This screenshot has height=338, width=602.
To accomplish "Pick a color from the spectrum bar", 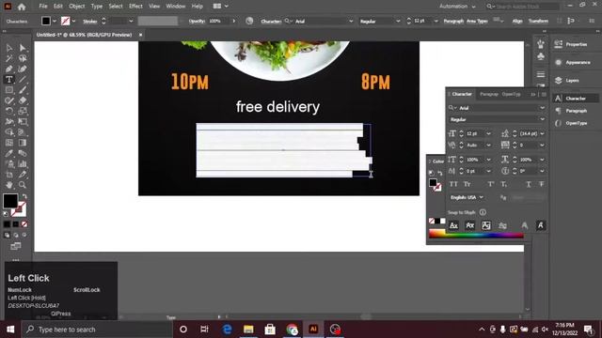I will coord(476,234).
